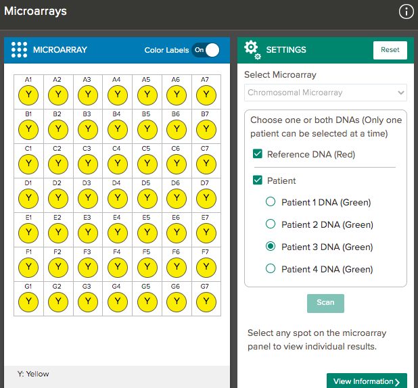Screen dimensions: 418x388
Task: Select microarray spot C3
Action: click(x=88, y=164)
